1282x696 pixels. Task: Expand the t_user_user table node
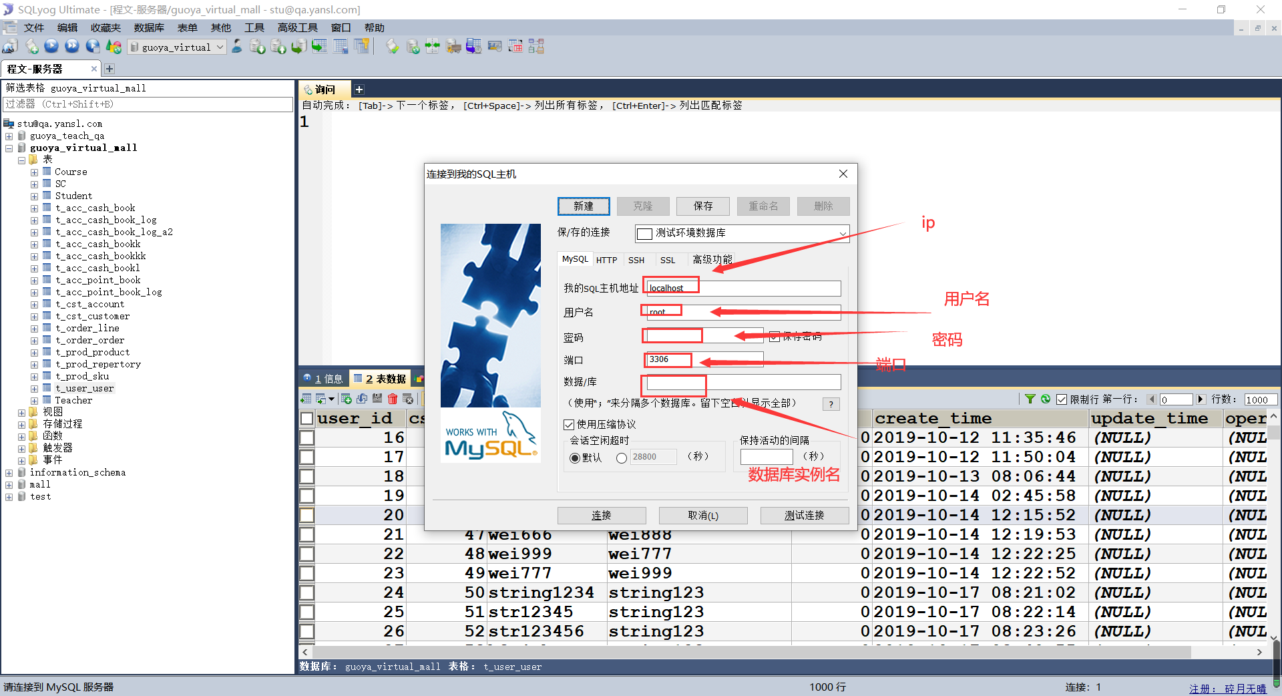pyautogui.click(x=34, y=389)
